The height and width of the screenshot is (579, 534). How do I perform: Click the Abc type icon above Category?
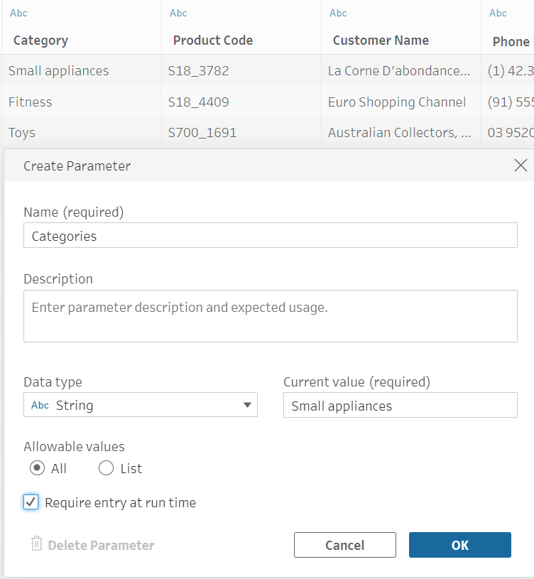(x=19, y=13)
